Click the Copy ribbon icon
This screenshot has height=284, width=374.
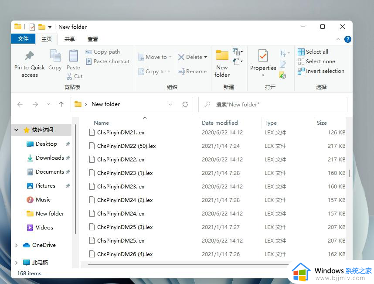click(55, 55)
